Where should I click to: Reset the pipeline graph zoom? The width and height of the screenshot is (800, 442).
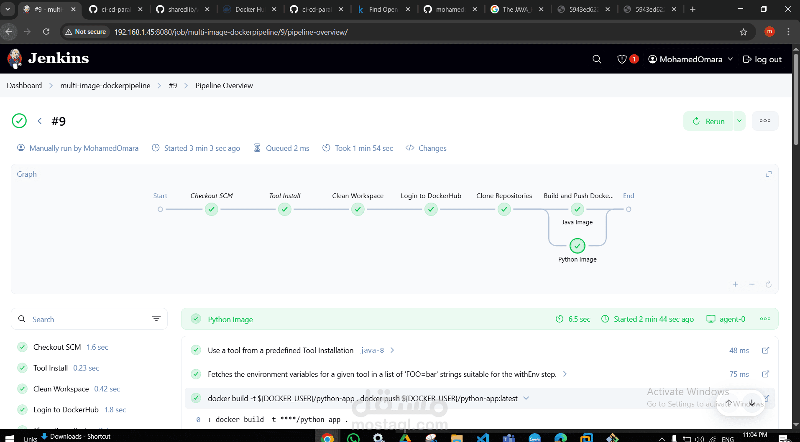point(768,284)
